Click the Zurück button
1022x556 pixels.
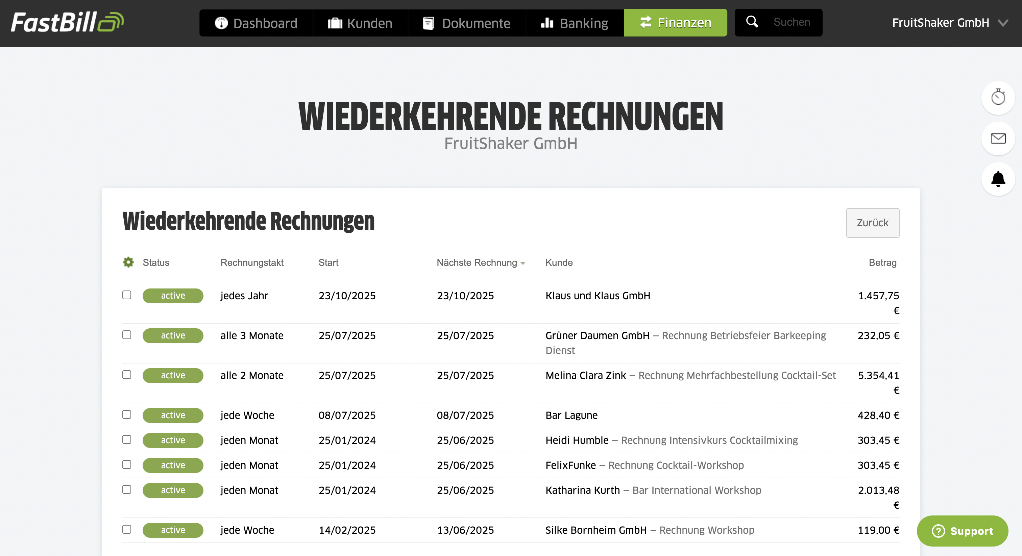pos(872,223)
